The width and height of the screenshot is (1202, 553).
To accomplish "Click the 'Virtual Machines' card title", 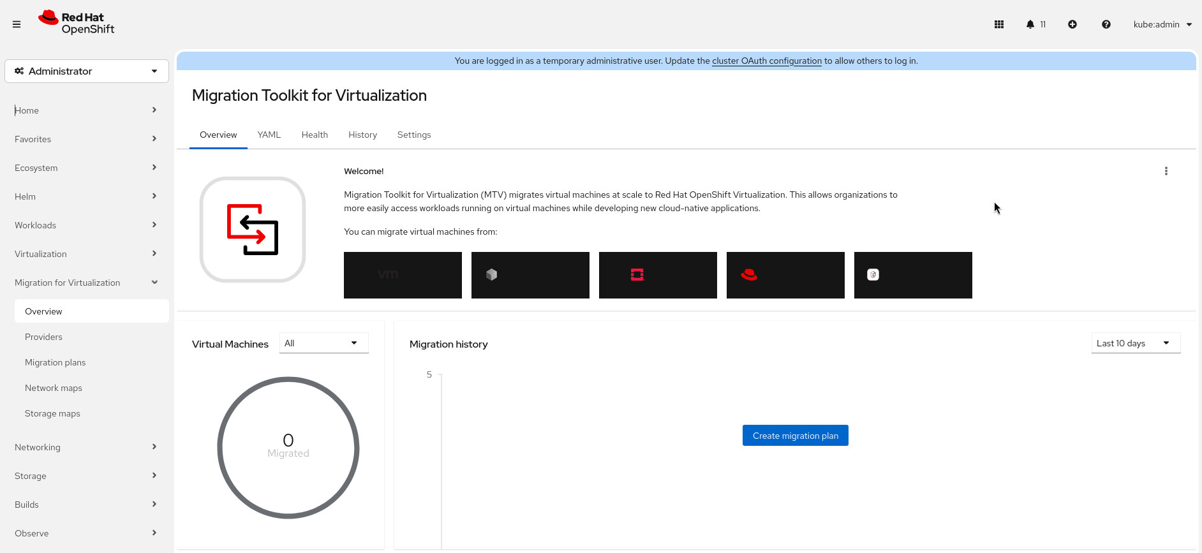I will pyautogui.click(x=230, y=344).
